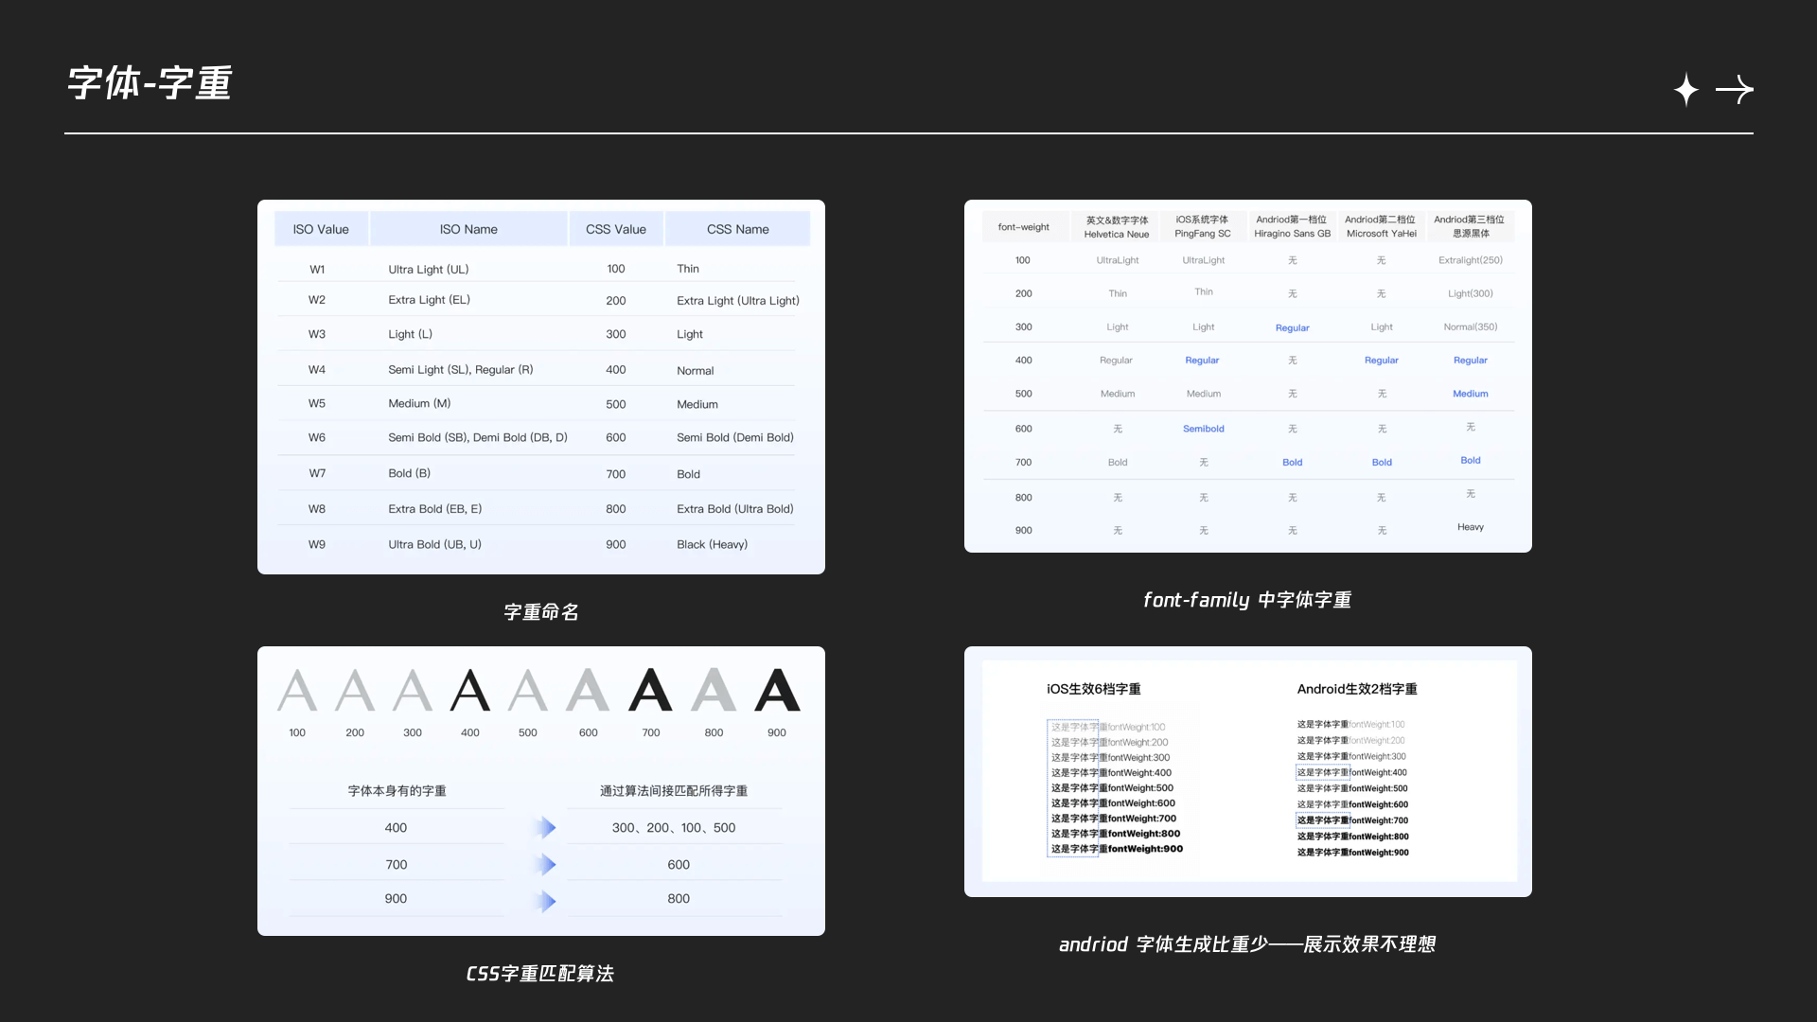Screen dimensions: 1817x1022
Task: Click the blue Medium link in the 500 row
Action: click(x=1470, y=394)
